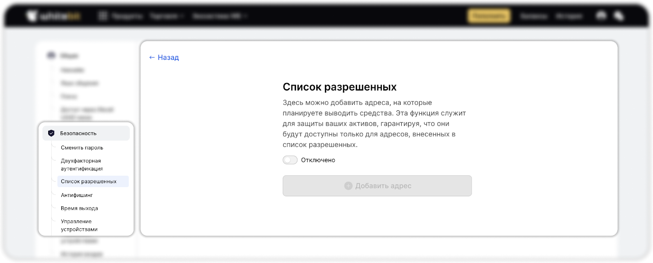653x263 pixels.
Task: Click the profile icon in the top-right header
Action: [601, 16]
